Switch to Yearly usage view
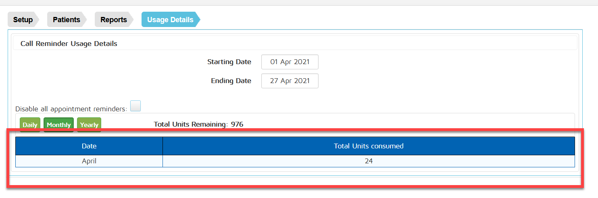598x198 pixels. click(89, 125)
